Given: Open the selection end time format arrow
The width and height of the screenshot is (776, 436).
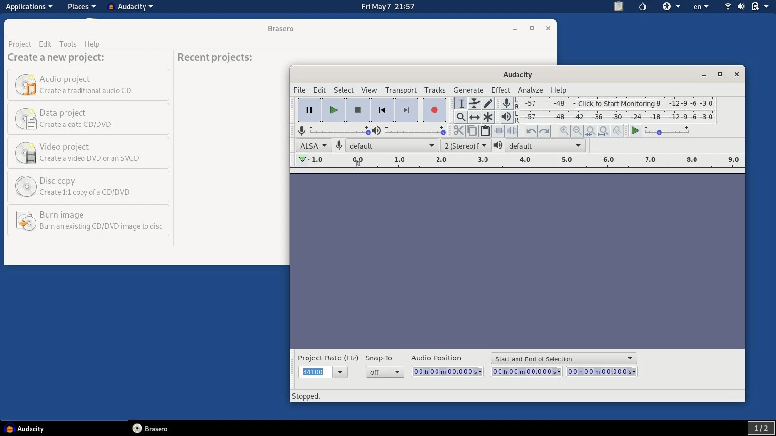Looking at the screenshot, I should coord(634,372).
